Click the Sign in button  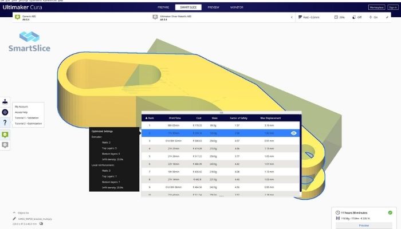393,7
